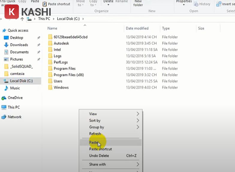235x172 pixels.
Task: Select the Music note icon in sidebar
Action: (6, 88)
